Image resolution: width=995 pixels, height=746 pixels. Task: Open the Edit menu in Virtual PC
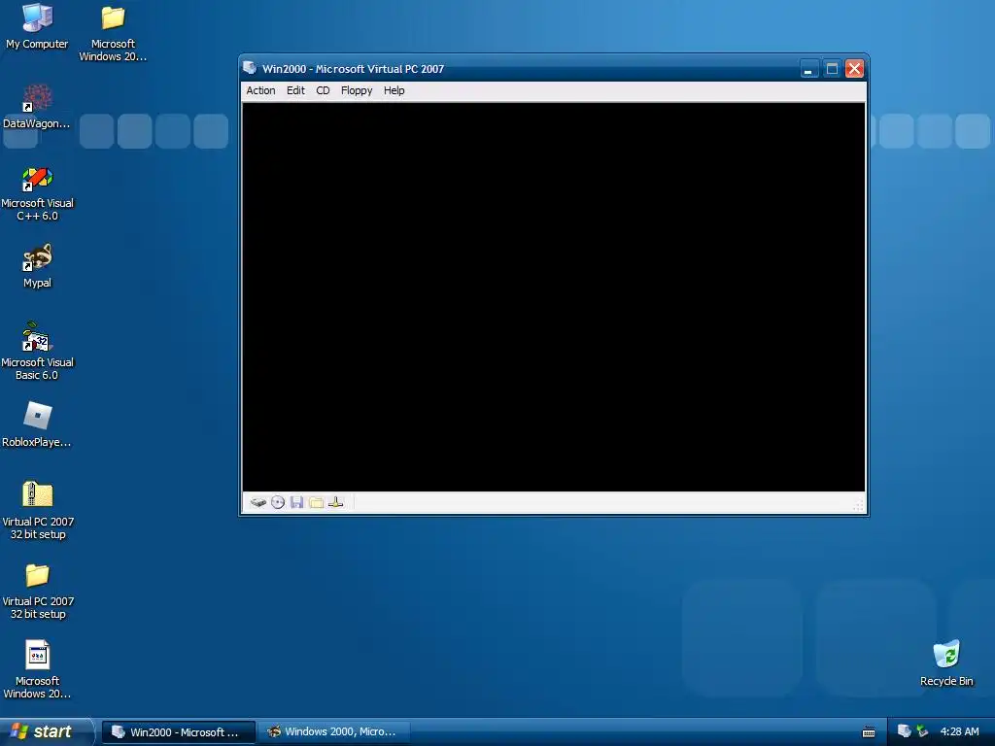[x=295, y=90]
